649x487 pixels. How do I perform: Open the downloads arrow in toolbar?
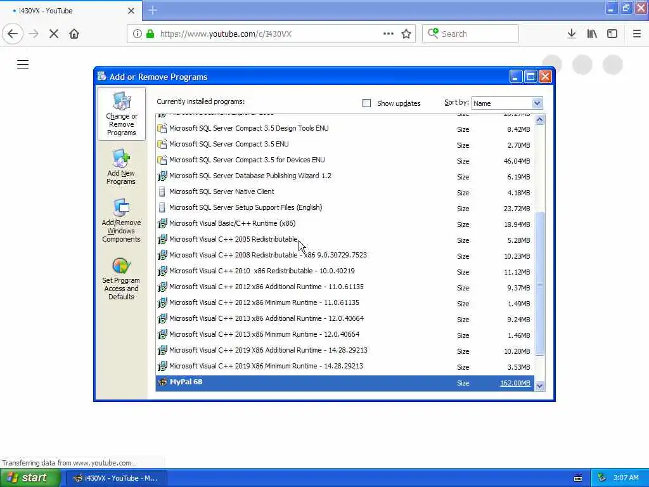point(571,34)
